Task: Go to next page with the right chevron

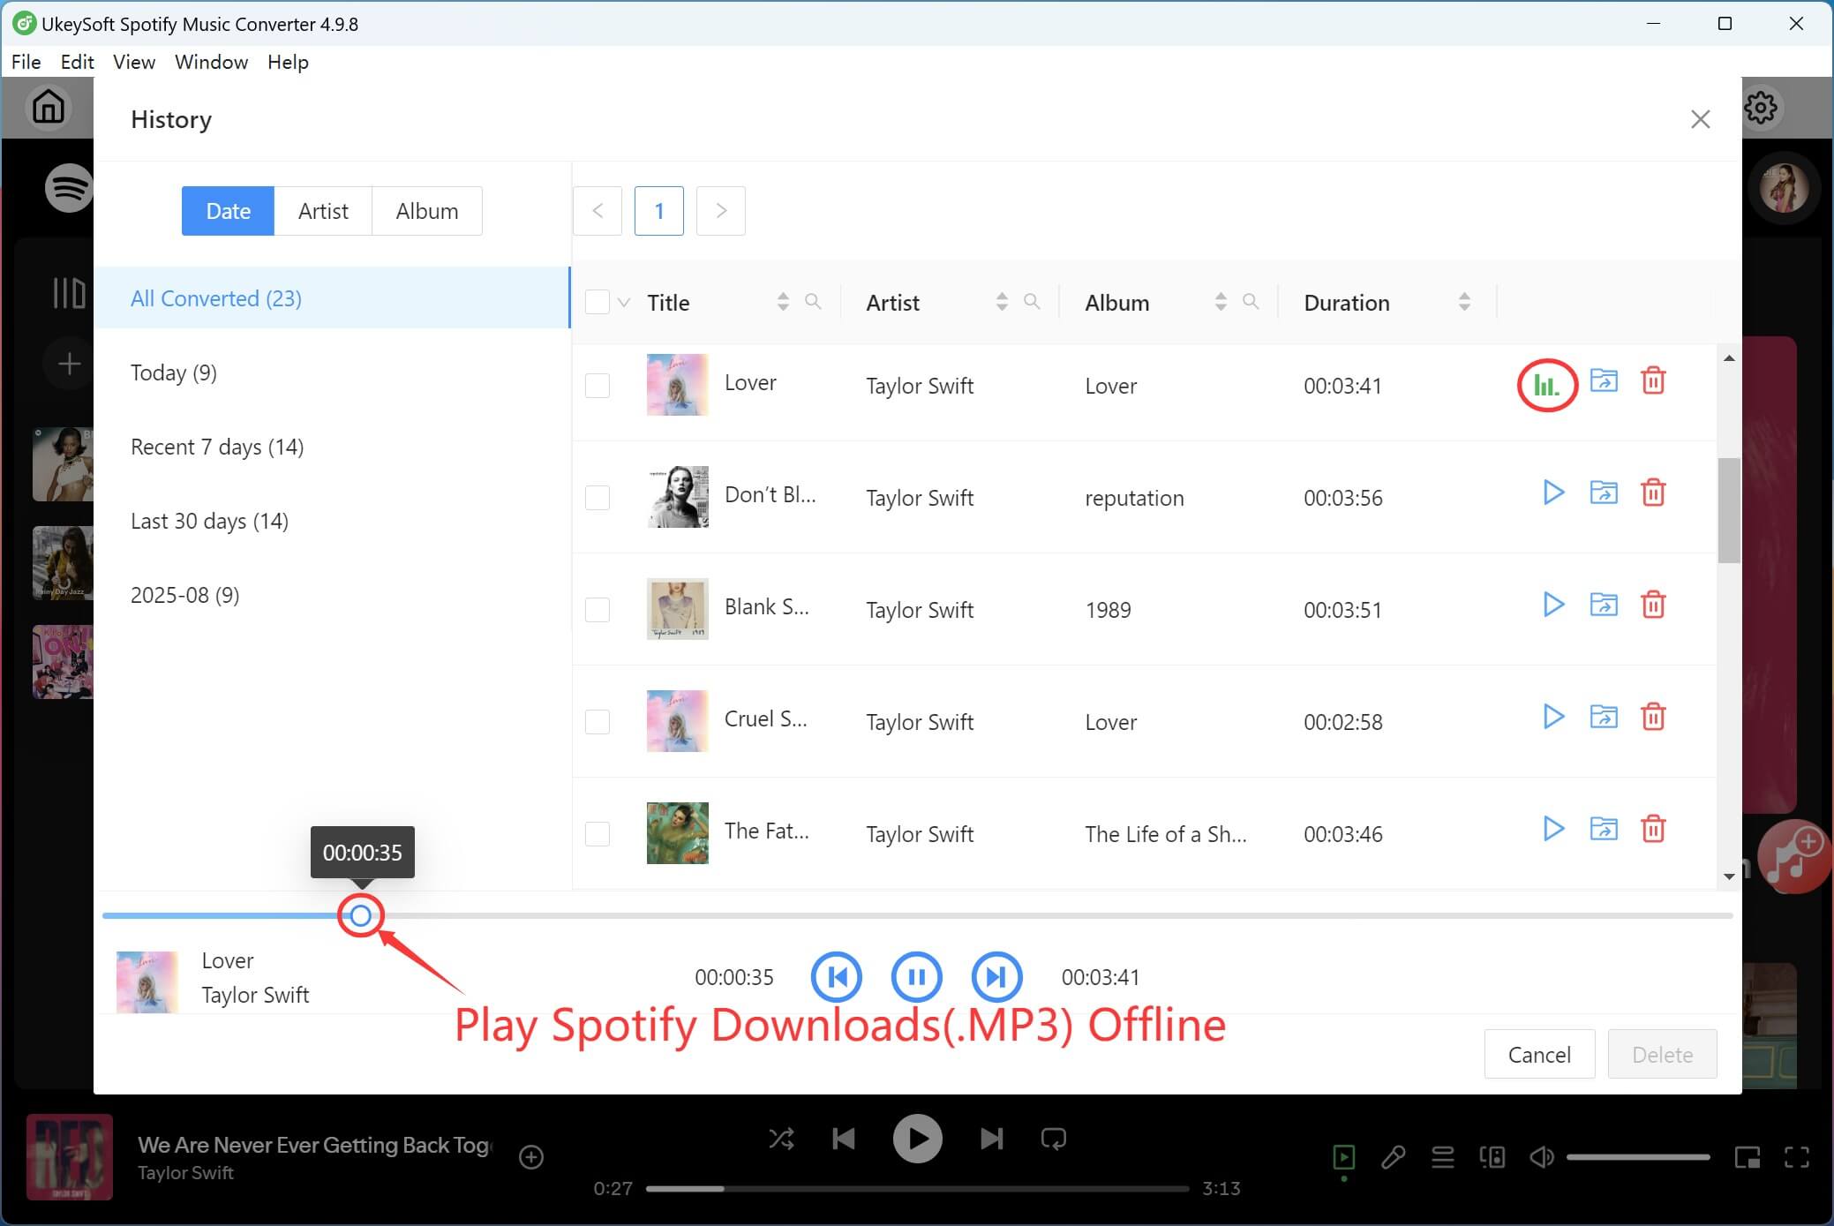Action: pyautogui.click(x=720, y=210)
